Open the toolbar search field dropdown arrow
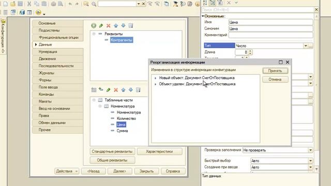This screenshot has height=186, width=331. tap(139, 4)
